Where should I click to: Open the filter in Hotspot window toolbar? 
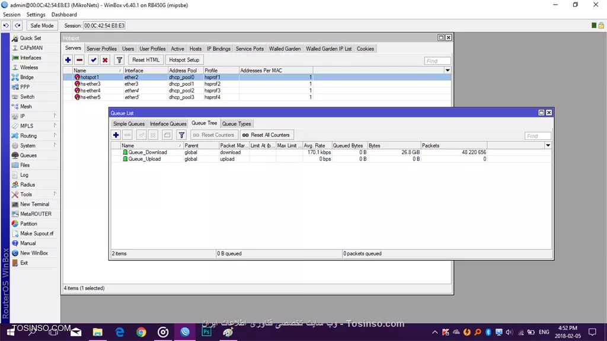click(119, 60)
